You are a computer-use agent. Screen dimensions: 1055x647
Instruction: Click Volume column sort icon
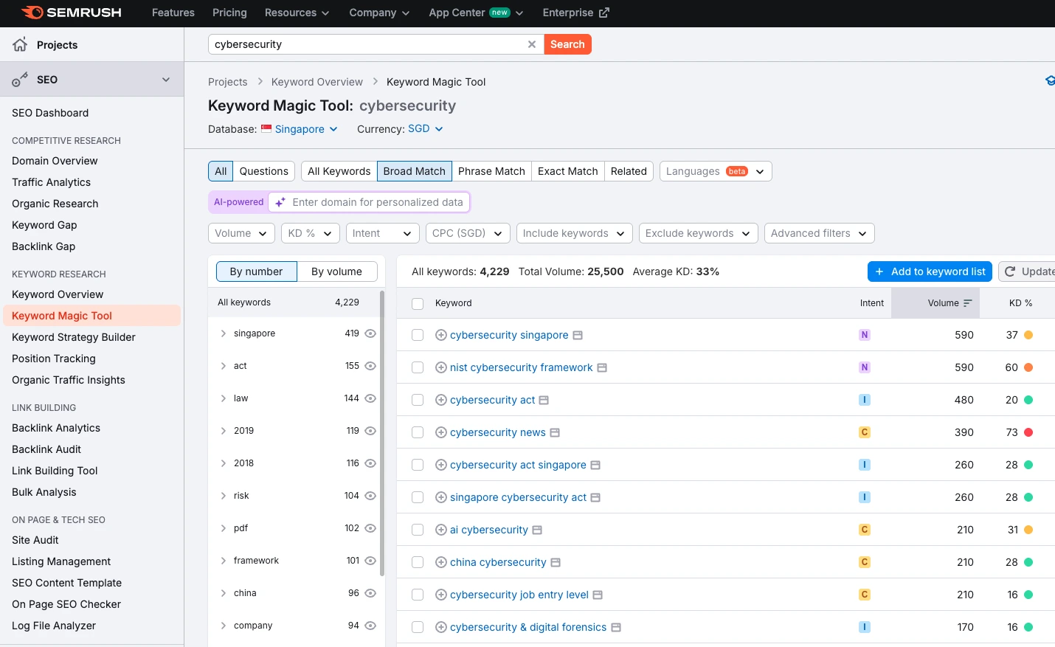[968, 303]
